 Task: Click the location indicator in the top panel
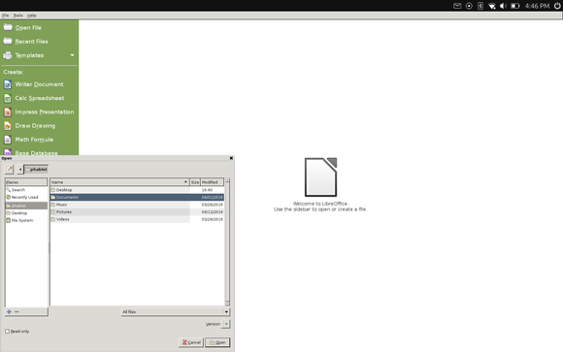click(x=469, y=6)
